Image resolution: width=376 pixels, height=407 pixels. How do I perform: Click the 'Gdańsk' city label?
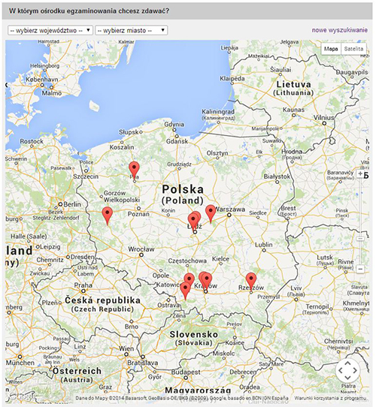tap(177, 141)
